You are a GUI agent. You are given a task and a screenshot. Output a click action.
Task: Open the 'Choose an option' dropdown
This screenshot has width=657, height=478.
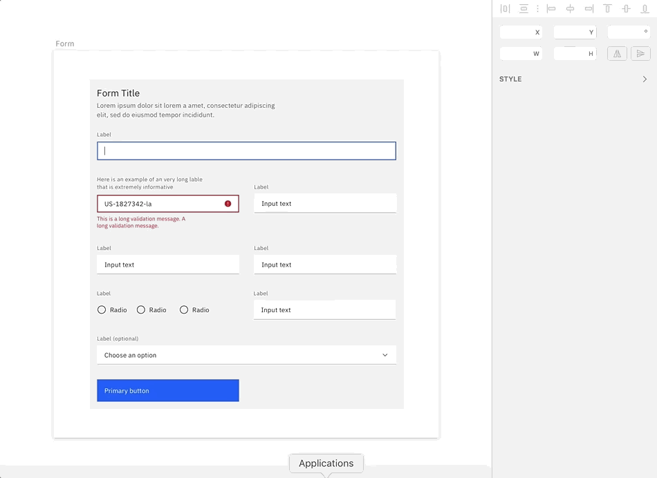pos(246,355)
